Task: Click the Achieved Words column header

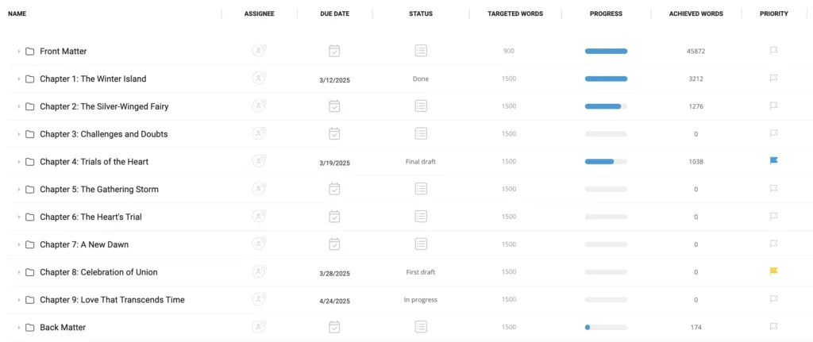Action: pyautogui.click(x=695, y=14)
